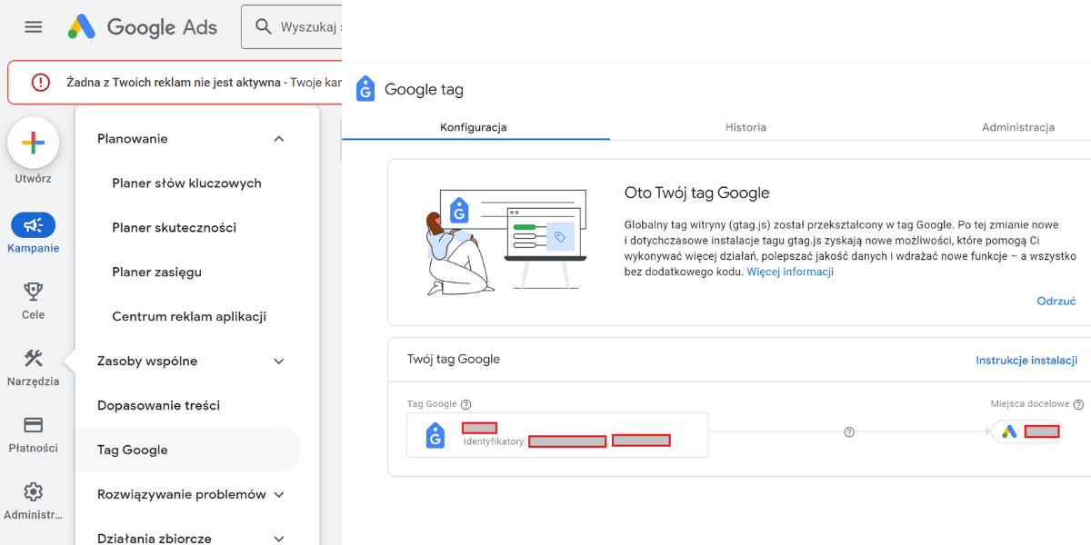Viewport: 1091px width, 545px height.
Task: Open the hamburger main menu
Action: tap(34, 27)
